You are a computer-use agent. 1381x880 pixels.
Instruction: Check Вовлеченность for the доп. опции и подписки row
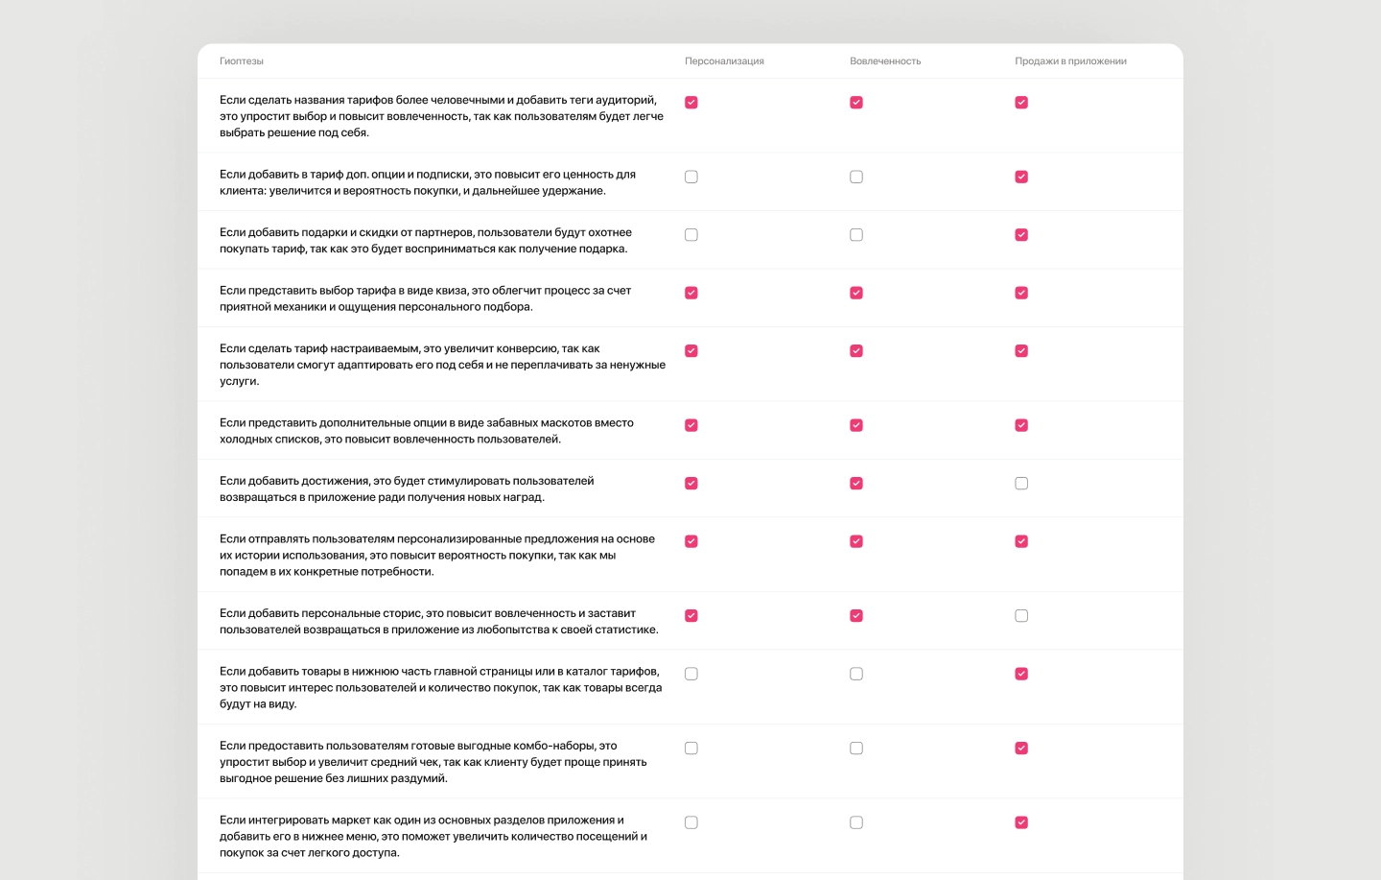(x=856, y=177)
